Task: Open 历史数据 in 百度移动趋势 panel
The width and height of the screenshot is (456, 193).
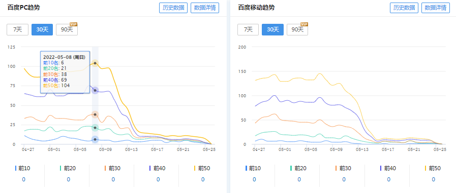Action: point(404,8)
